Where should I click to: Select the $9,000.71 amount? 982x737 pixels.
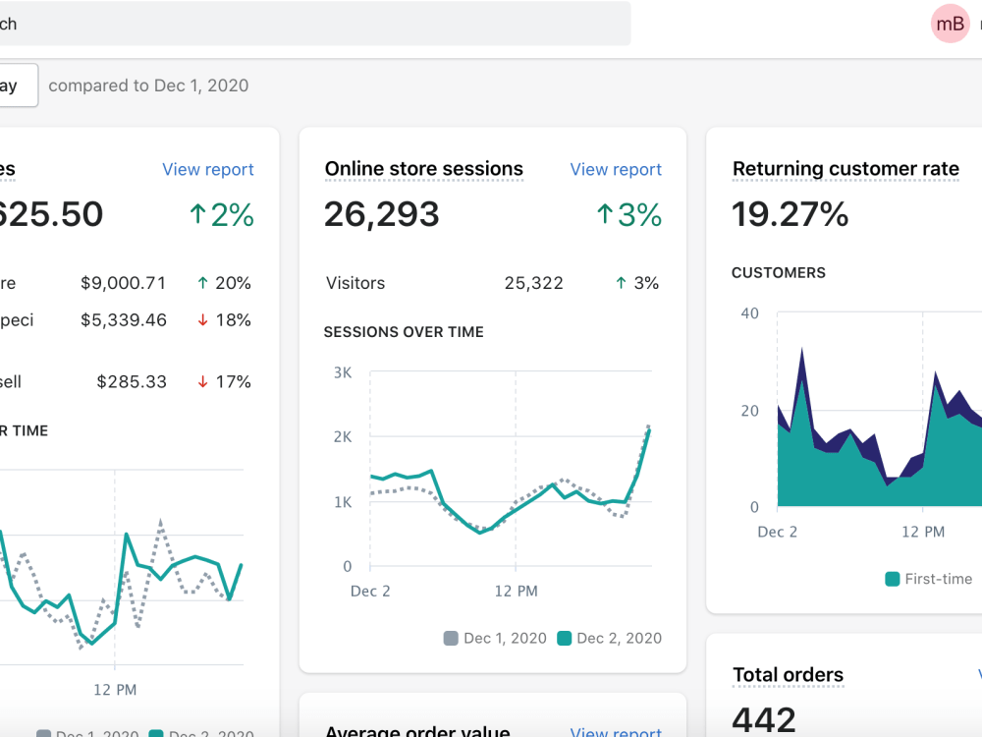point(124,283)
